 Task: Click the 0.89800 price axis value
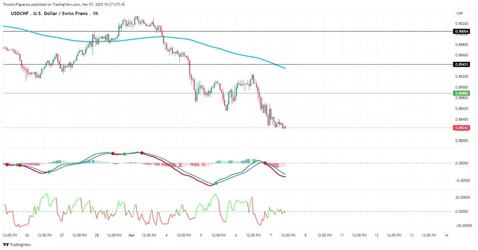461,45
